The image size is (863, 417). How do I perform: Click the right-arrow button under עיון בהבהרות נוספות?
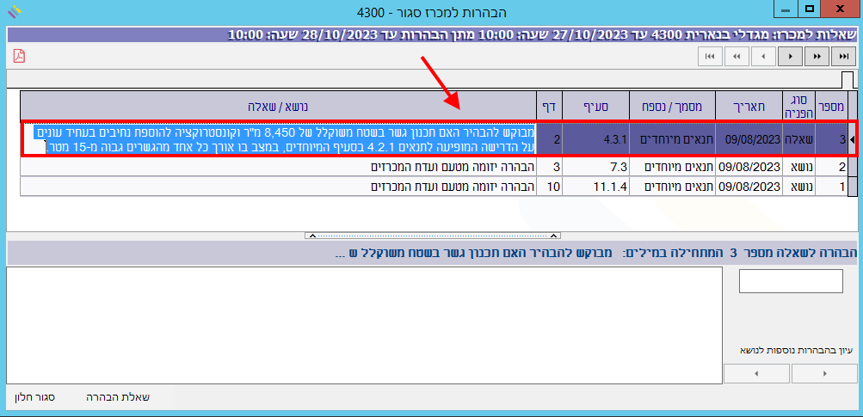click(x=823, y=374)
